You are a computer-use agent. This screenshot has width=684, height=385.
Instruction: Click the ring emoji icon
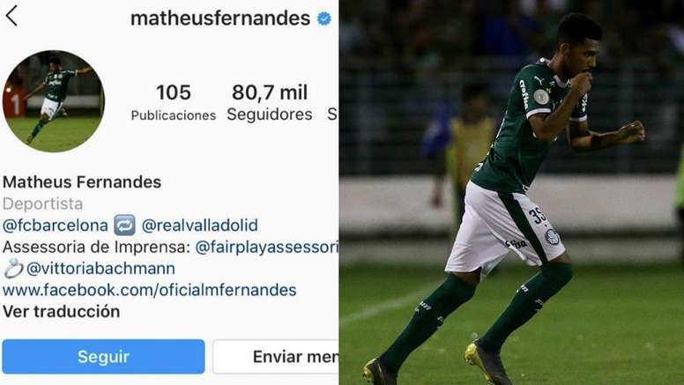(x=13, y=268)
